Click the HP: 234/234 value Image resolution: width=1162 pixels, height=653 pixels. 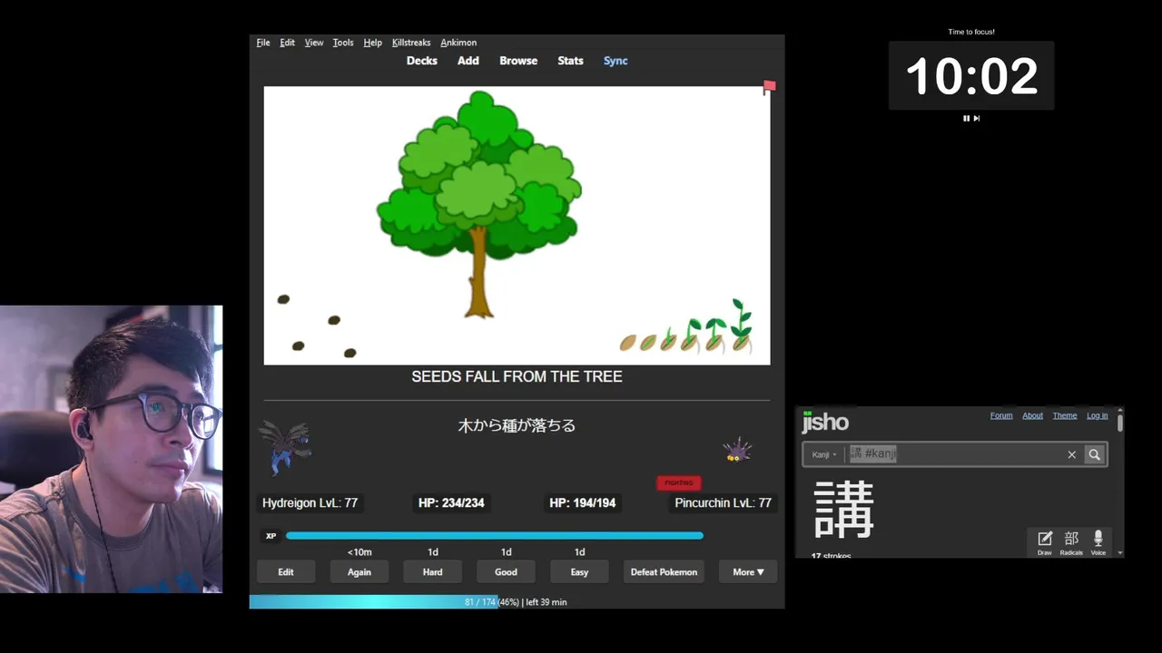click(x=451, y=502)
